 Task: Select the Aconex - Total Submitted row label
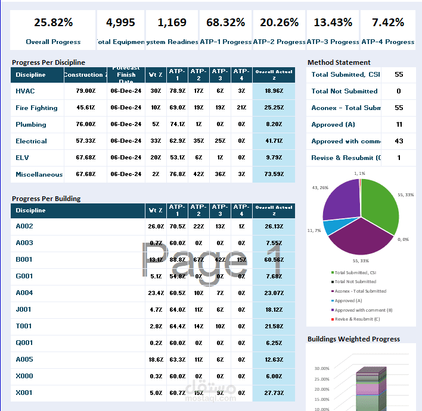[346, 108]
